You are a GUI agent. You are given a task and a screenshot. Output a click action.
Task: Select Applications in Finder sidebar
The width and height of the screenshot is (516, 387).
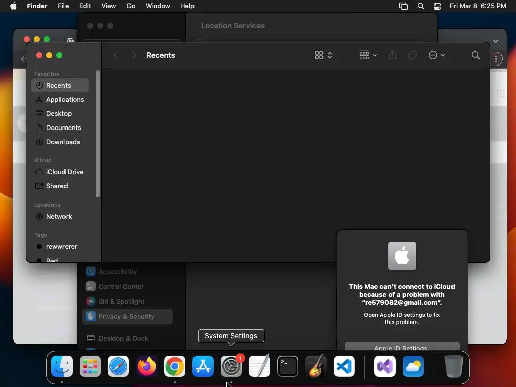click(60, 99)
